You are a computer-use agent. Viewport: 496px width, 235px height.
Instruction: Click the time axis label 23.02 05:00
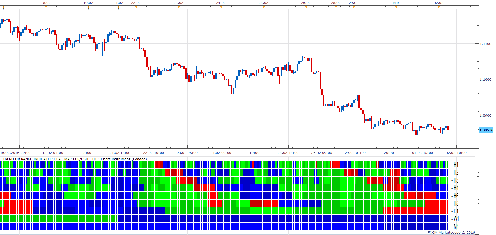187,153
